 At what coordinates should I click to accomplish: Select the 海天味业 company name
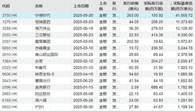coord(43,29)
